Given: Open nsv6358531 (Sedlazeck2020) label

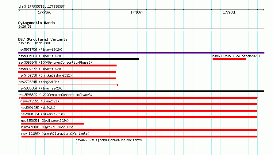Looking at the screenshot, I should point(45,121).
